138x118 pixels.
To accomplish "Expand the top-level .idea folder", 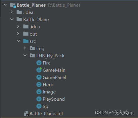I will click(x=12, y=12).
